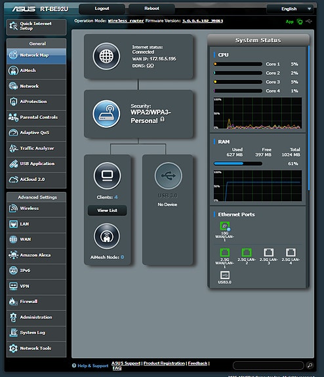Click the 2.5G LAN-2 port icon
Viewport: 324px width, 377px height.
pyautogui.click(x=247, y=252)
